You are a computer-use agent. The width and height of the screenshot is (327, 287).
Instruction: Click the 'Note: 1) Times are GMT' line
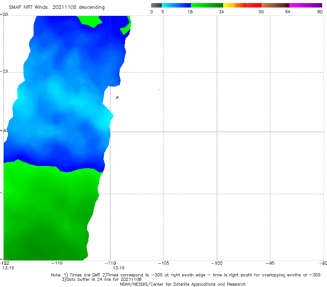coord(186,275)
